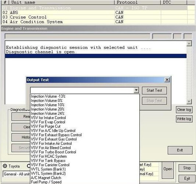The image size is (196, 184).
Task: Click the bottom-right Exit button under Stop
Action: click(x=187, y=178)
